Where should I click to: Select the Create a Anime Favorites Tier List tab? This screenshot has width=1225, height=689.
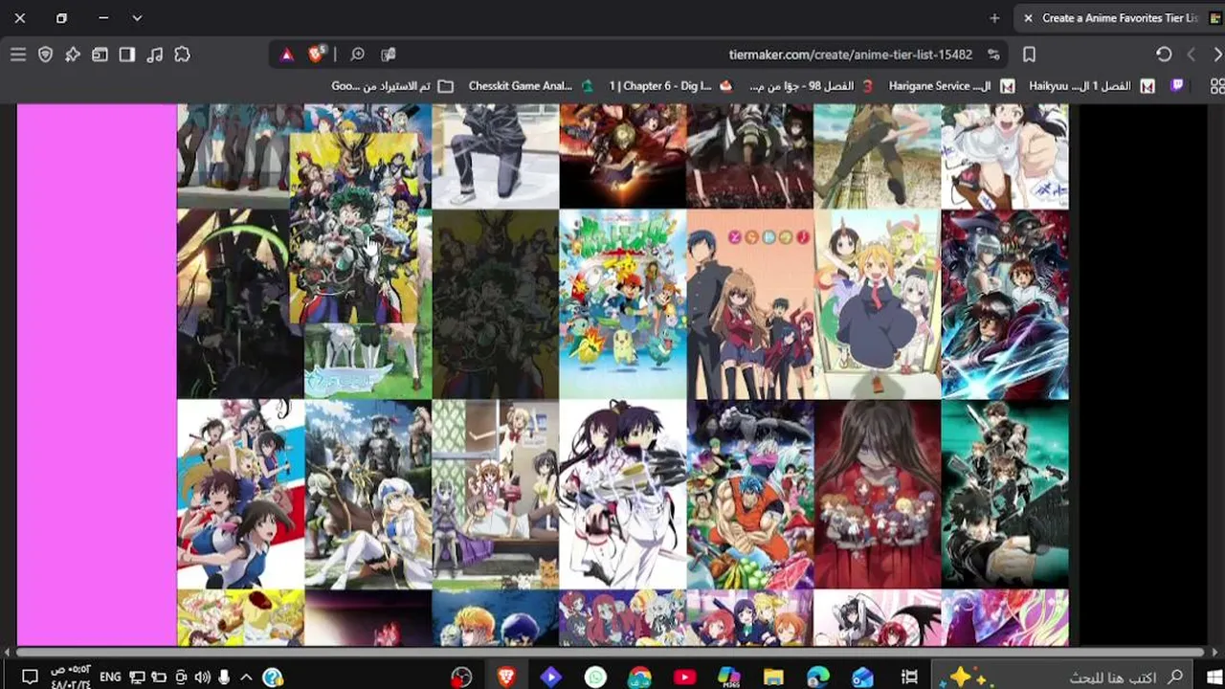1120,18
